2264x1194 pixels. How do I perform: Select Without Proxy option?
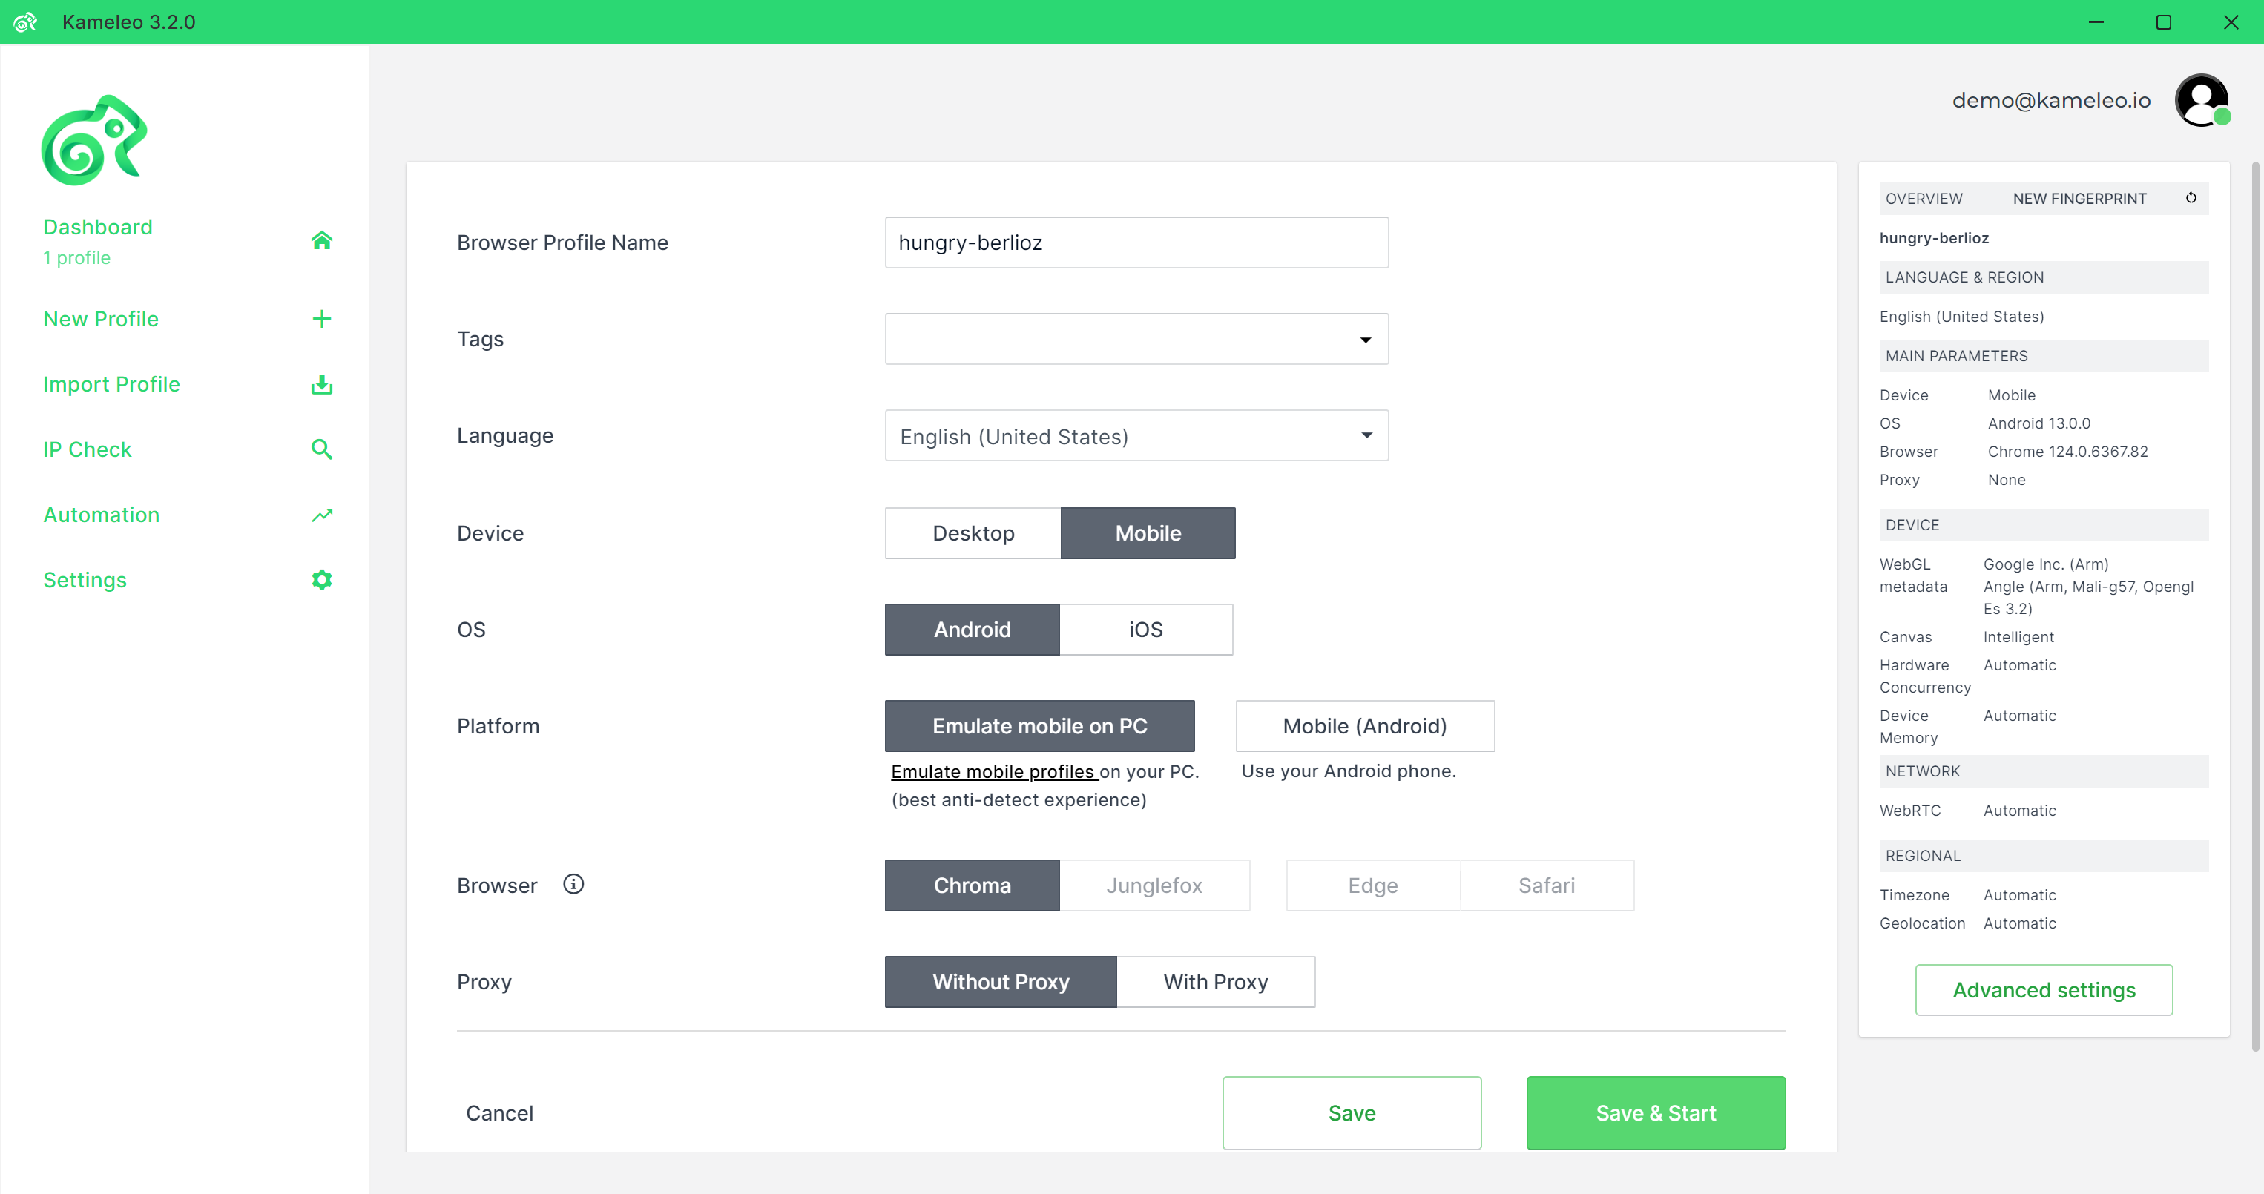pos(1000,982)
